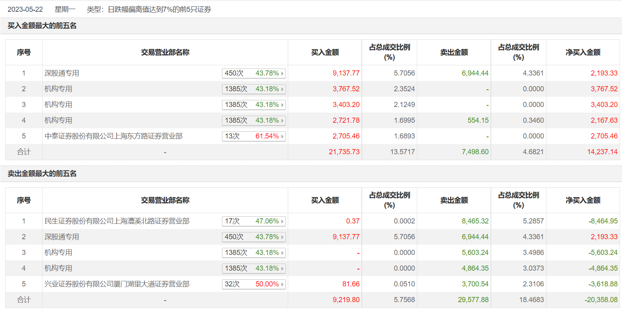Expand 1385次 43.18% badge in sell table row 4

tap(254, 269)
